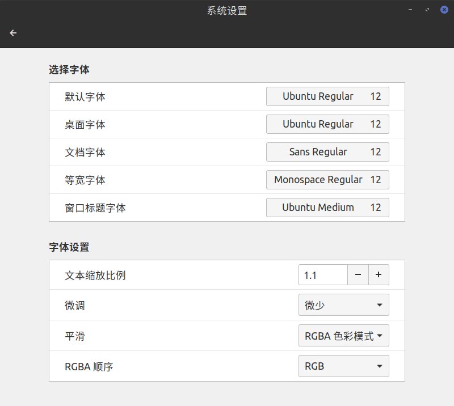The height and width of the screenshot is (406, 454).
Task: Open the 默认字体 font picker showing Ubuntu Regular
Action: (x=327, y=96)
